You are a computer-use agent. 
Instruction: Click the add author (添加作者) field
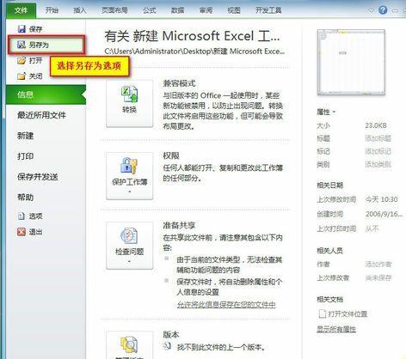[378, 265]
